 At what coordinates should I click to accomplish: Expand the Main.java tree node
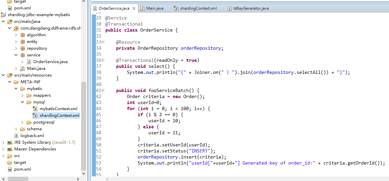[x=16, y=69]
